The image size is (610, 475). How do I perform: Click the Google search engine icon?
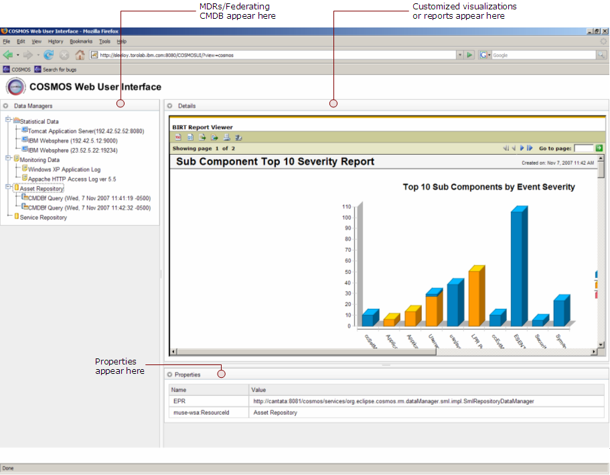(x=483, y=55)
